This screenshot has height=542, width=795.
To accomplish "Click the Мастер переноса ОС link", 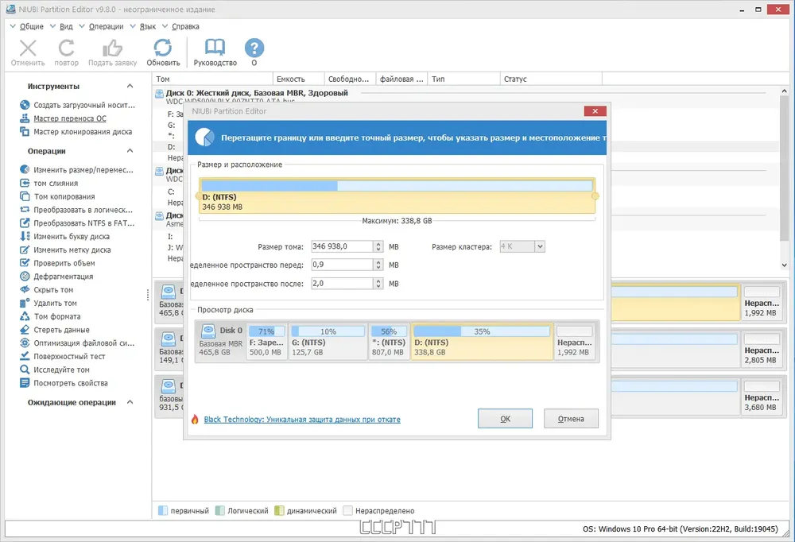I will point(70,118).
